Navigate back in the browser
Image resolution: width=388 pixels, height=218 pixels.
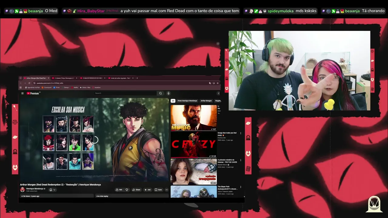point(21,83)
